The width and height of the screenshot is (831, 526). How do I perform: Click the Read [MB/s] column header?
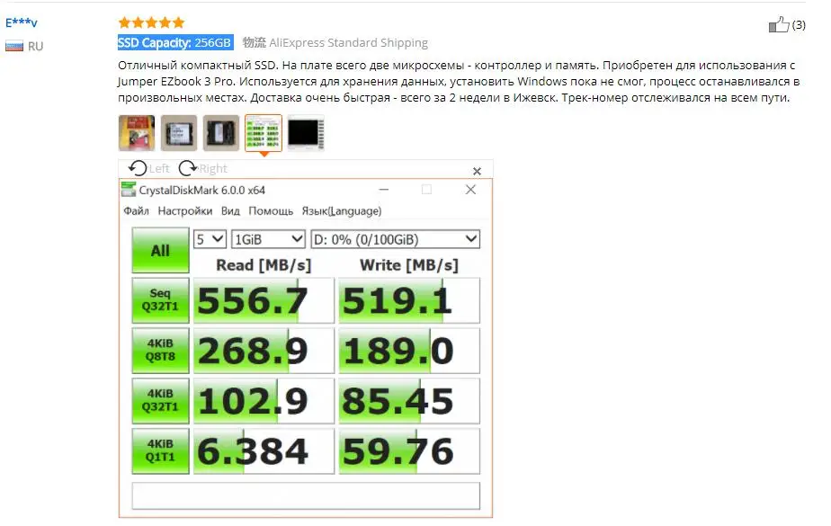point(264,265)
